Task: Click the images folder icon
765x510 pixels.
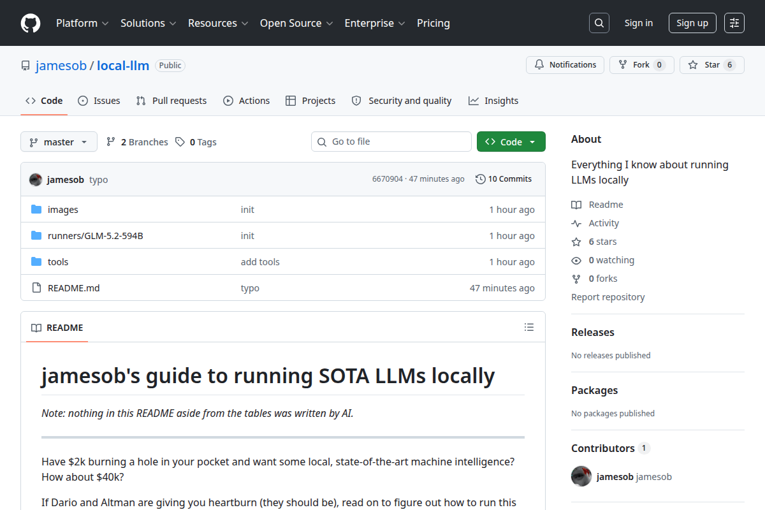Action: 36,210
